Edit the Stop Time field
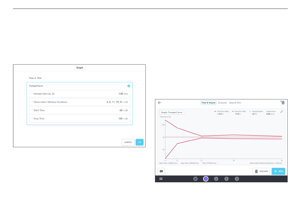This screenshot has height=208, width=301. point(80,119)
